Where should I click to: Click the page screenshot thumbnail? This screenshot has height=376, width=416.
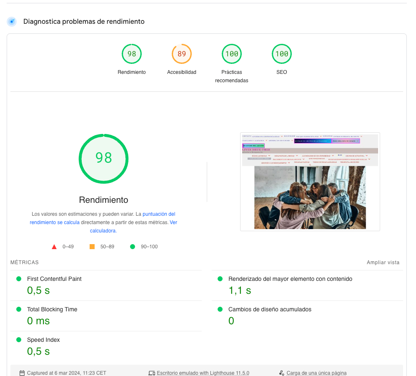pyautogui.click(x=310, y=182)
